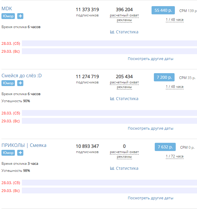Open the ПРИКОЛЫ | Смеяка community link
197x211 pixels.
tap(24, 145)
